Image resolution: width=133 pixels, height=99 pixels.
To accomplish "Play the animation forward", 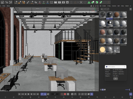I will pyautogui.click(x=29, y=94).
